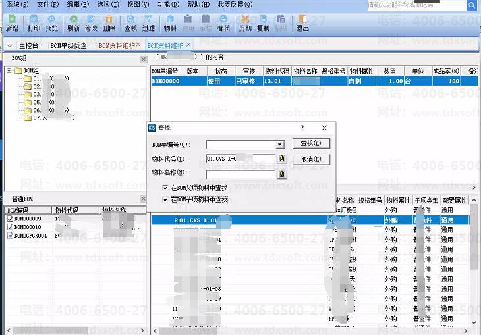Toggle 在BOM子项物料中查找 checkbox

(x=165, y=199)
